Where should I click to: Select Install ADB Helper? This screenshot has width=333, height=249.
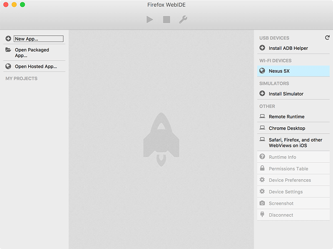click(x=288, y=48)
